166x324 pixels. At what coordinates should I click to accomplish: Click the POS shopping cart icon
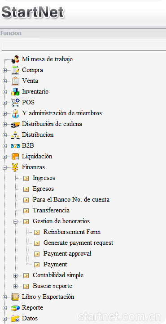(15, 102)
